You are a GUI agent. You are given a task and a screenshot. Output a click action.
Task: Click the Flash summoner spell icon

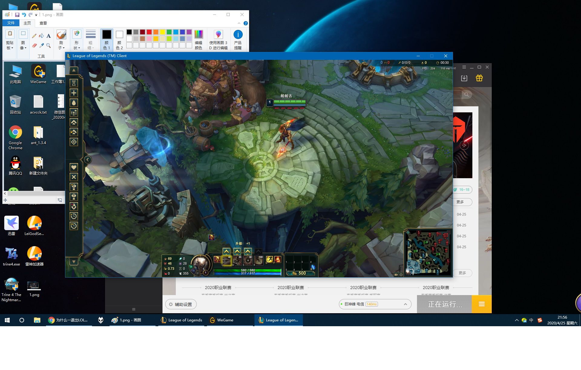click(269, 259)
